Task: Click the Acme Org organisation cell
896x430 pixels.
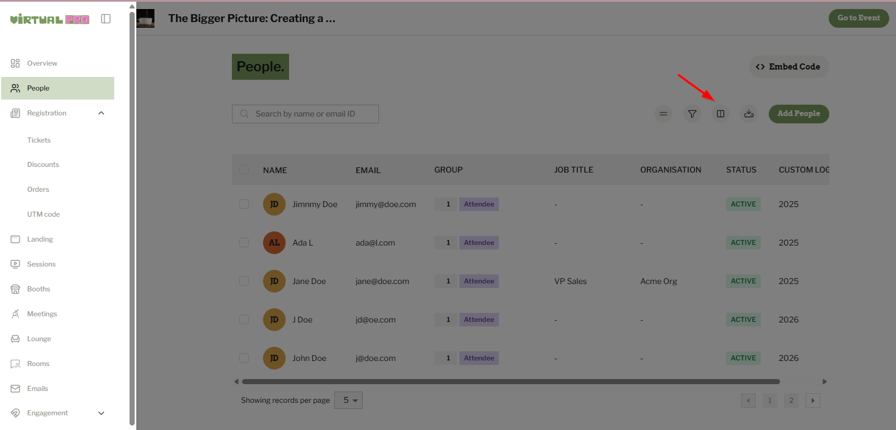Action: click(658, 281)
